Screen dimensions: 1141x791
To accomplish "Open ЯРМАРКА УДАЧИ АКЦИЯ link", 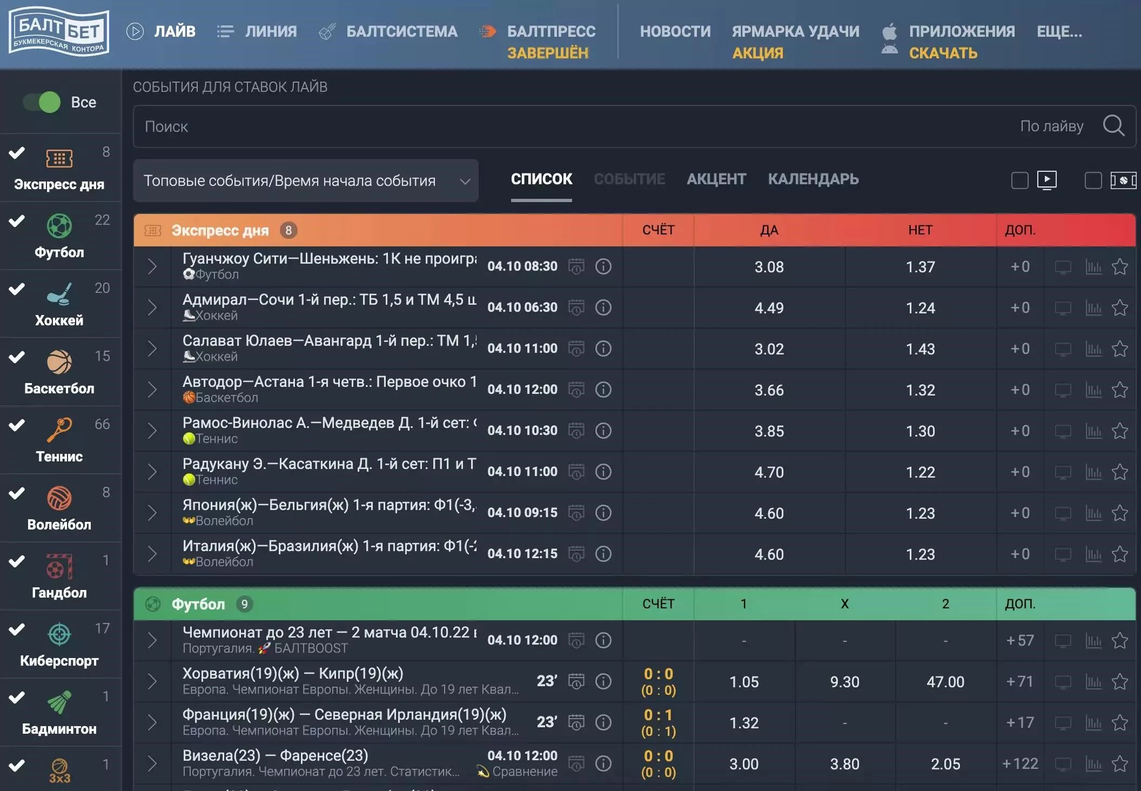I will (795, 42).
